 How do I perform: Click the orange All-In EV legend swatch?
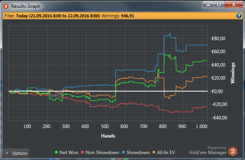[154, 152]
